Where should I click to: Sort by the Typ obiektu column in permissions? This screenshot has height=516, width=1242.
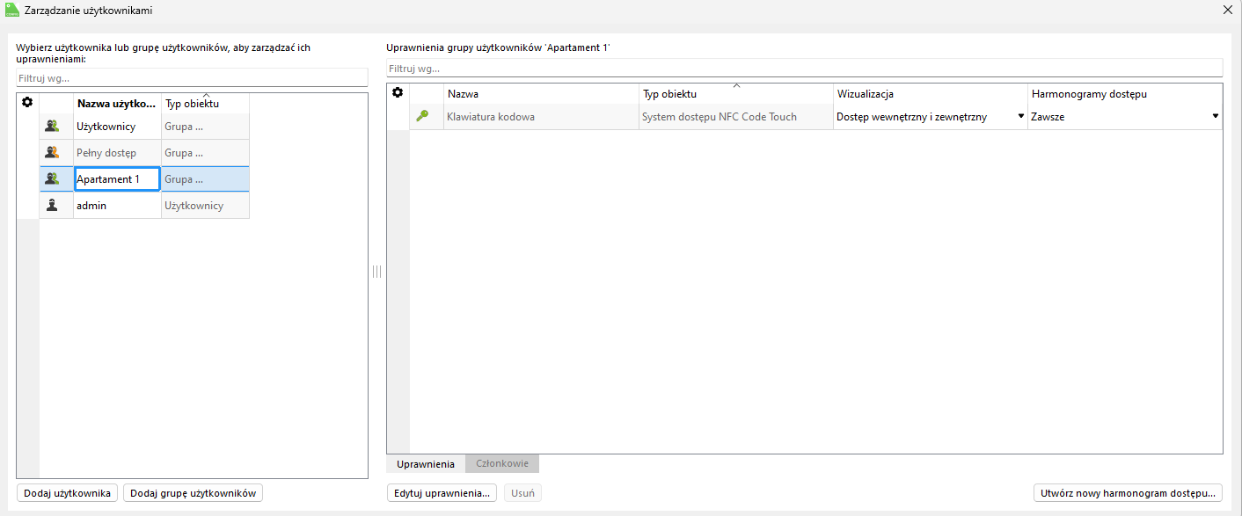pos(735,94)
